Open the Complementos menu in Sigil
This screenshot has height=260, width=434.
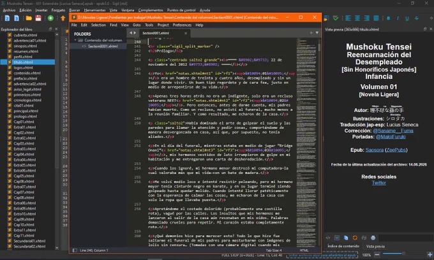[x=151, y=10]
